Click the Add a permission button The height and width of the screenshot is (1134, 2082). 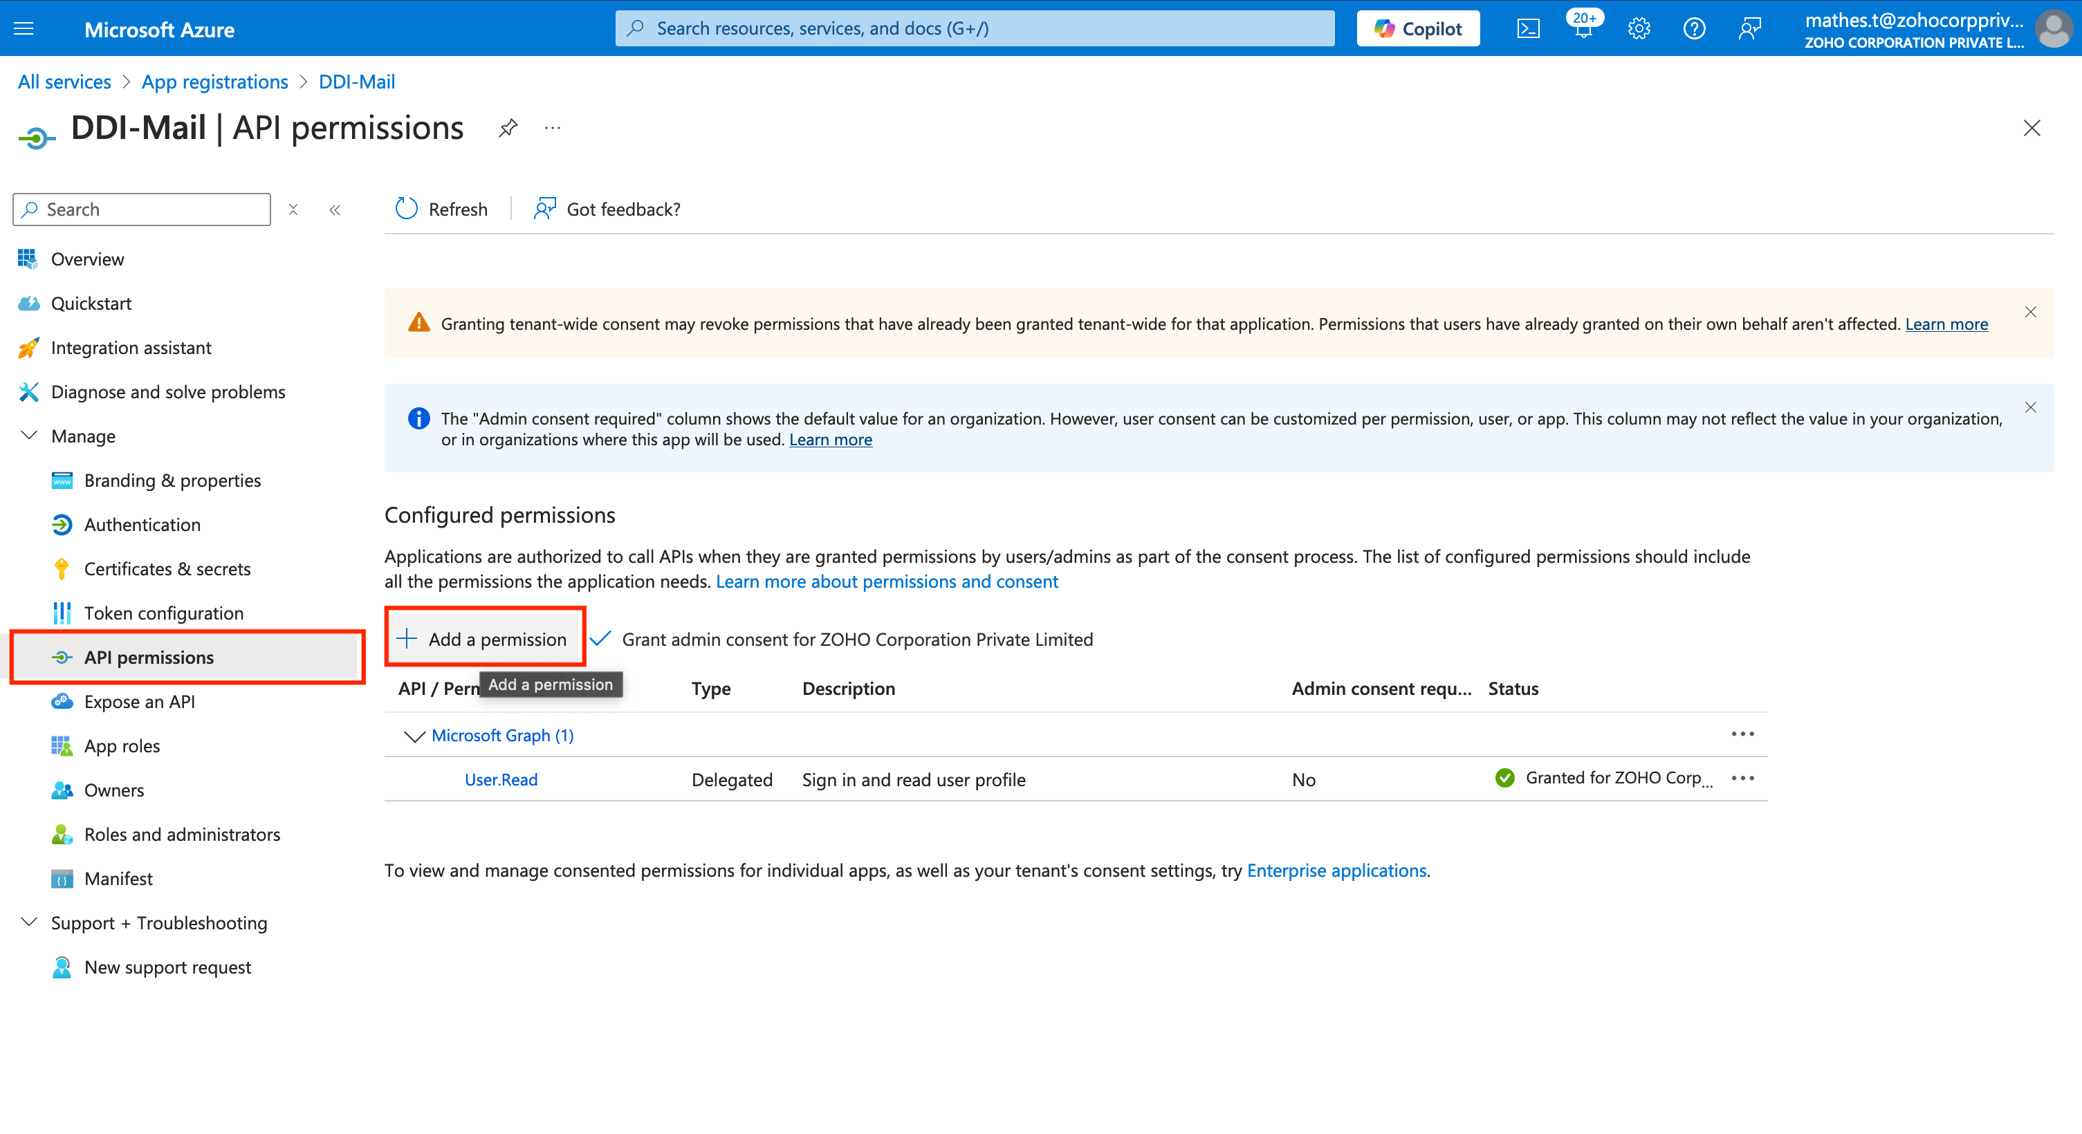[x=484, y=639]
